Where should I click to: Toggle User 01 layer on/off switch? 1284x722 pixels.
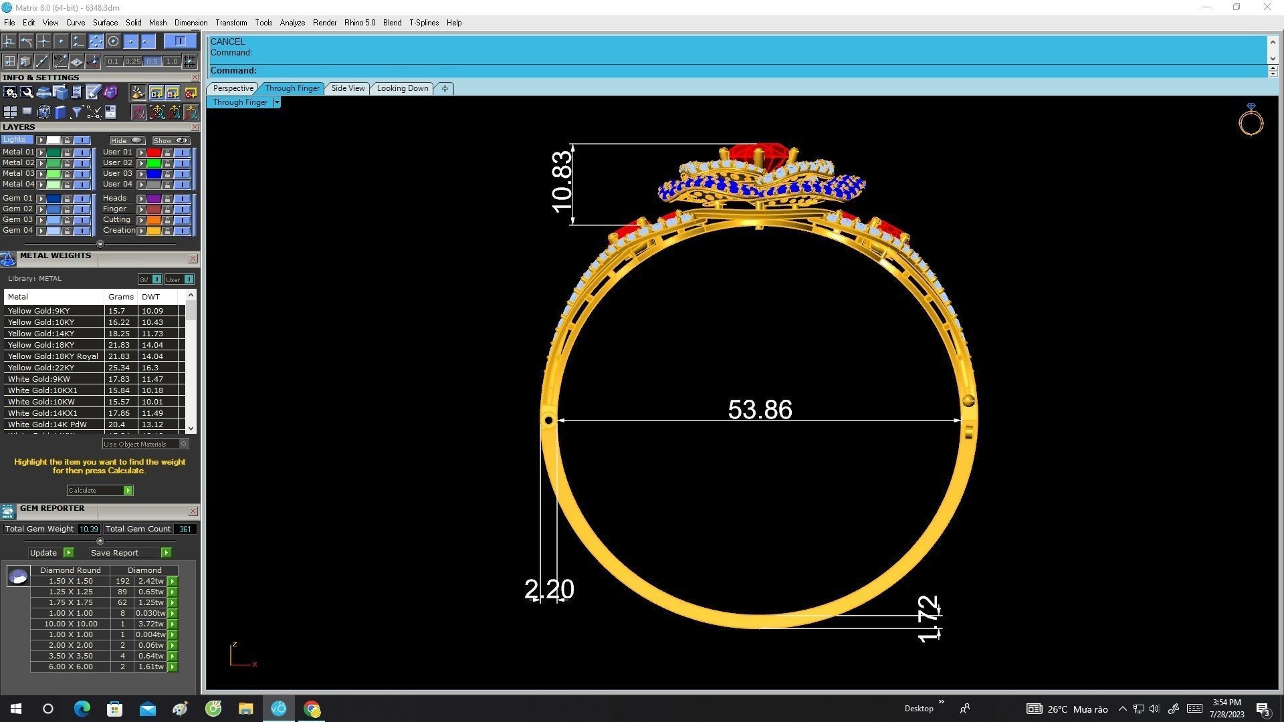point(182,152)
